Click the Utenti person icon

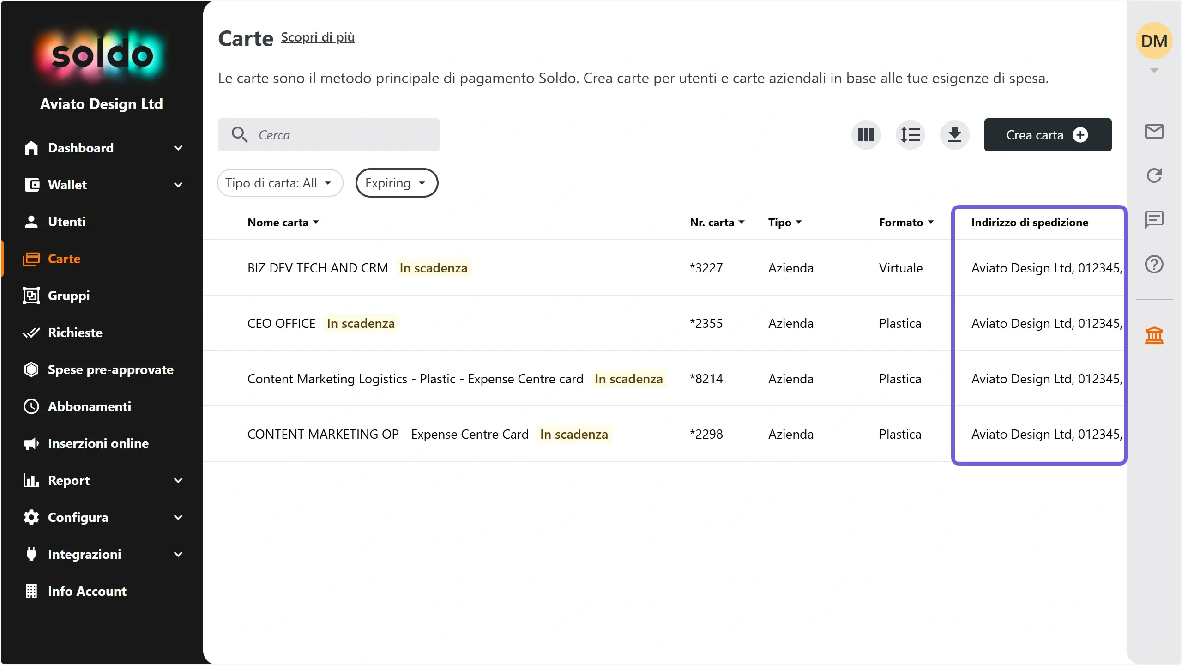(x=31, y=222)
